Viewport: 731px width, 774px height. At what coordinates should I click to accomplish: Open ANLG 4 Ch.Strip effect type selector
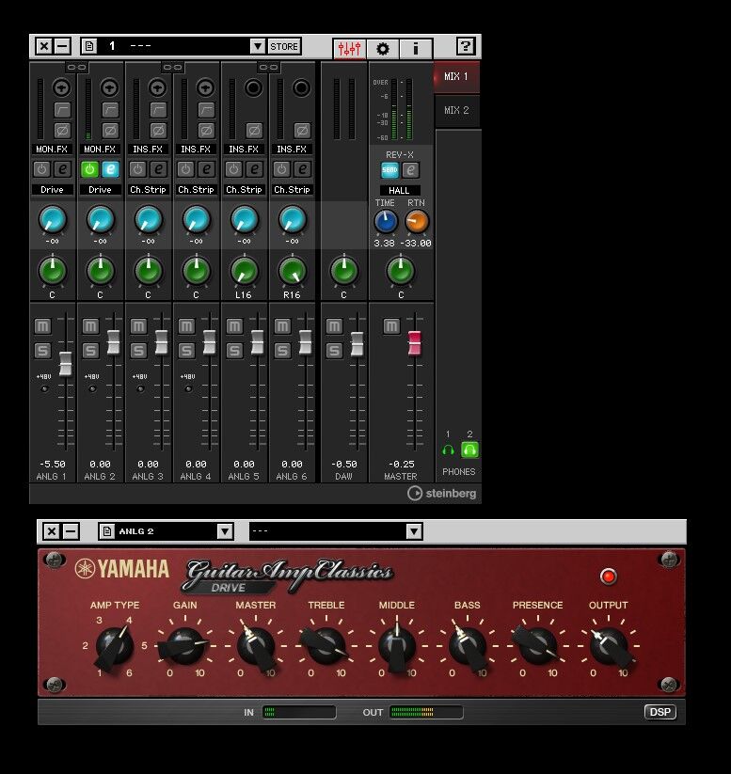click(196, 190)
